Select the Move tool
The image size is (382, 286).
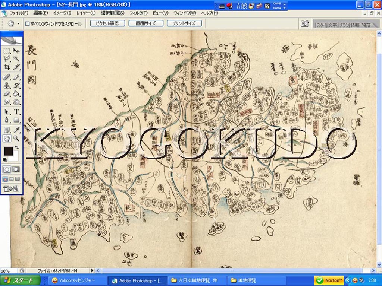[x=16, y=51]
